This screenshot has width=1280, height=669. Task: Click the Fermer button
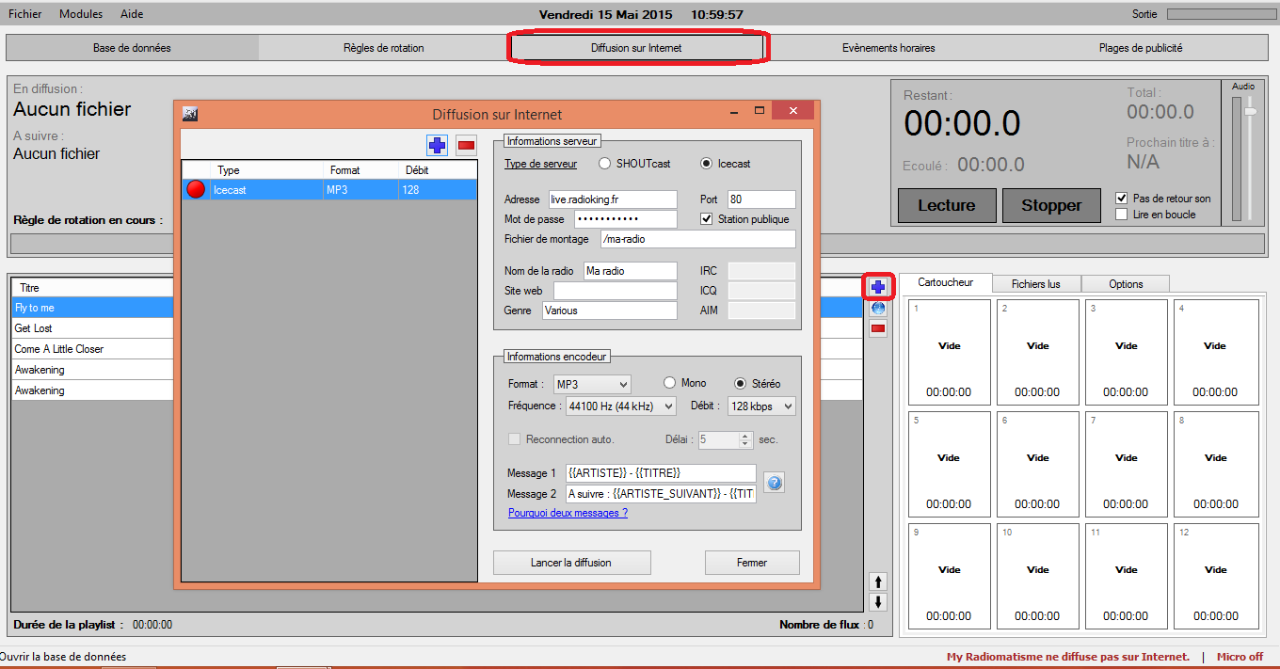752,563
